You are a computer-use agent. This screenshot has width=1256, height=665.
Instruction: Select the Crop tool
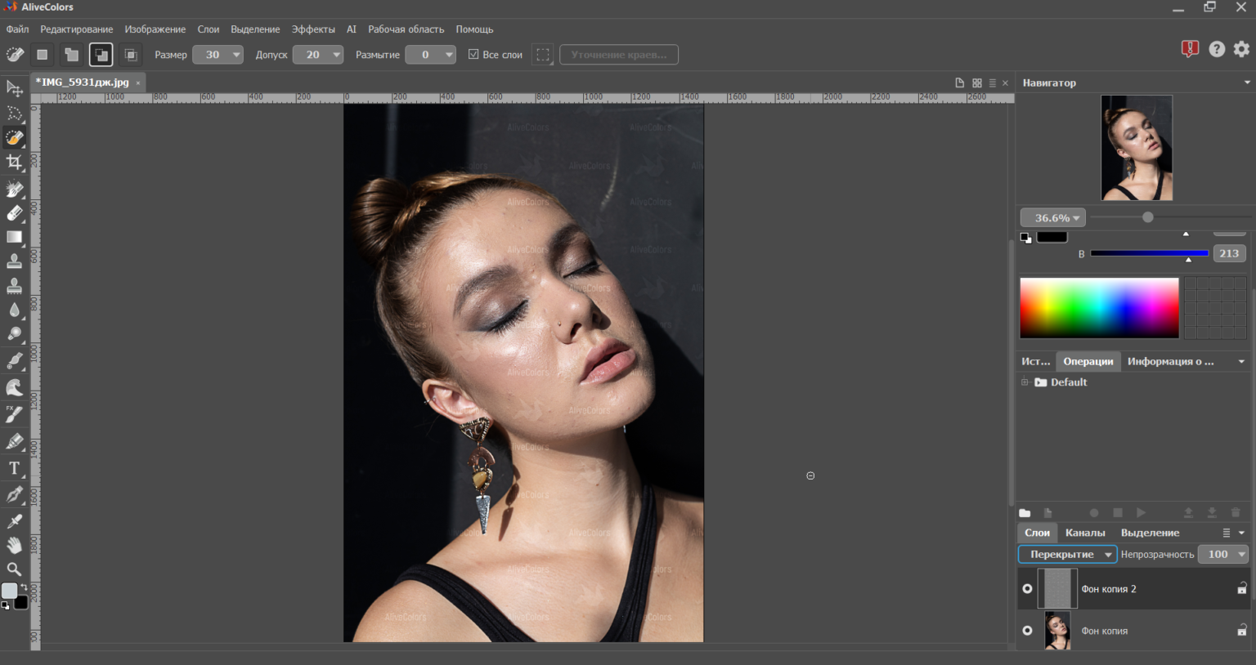click(14, 163)
